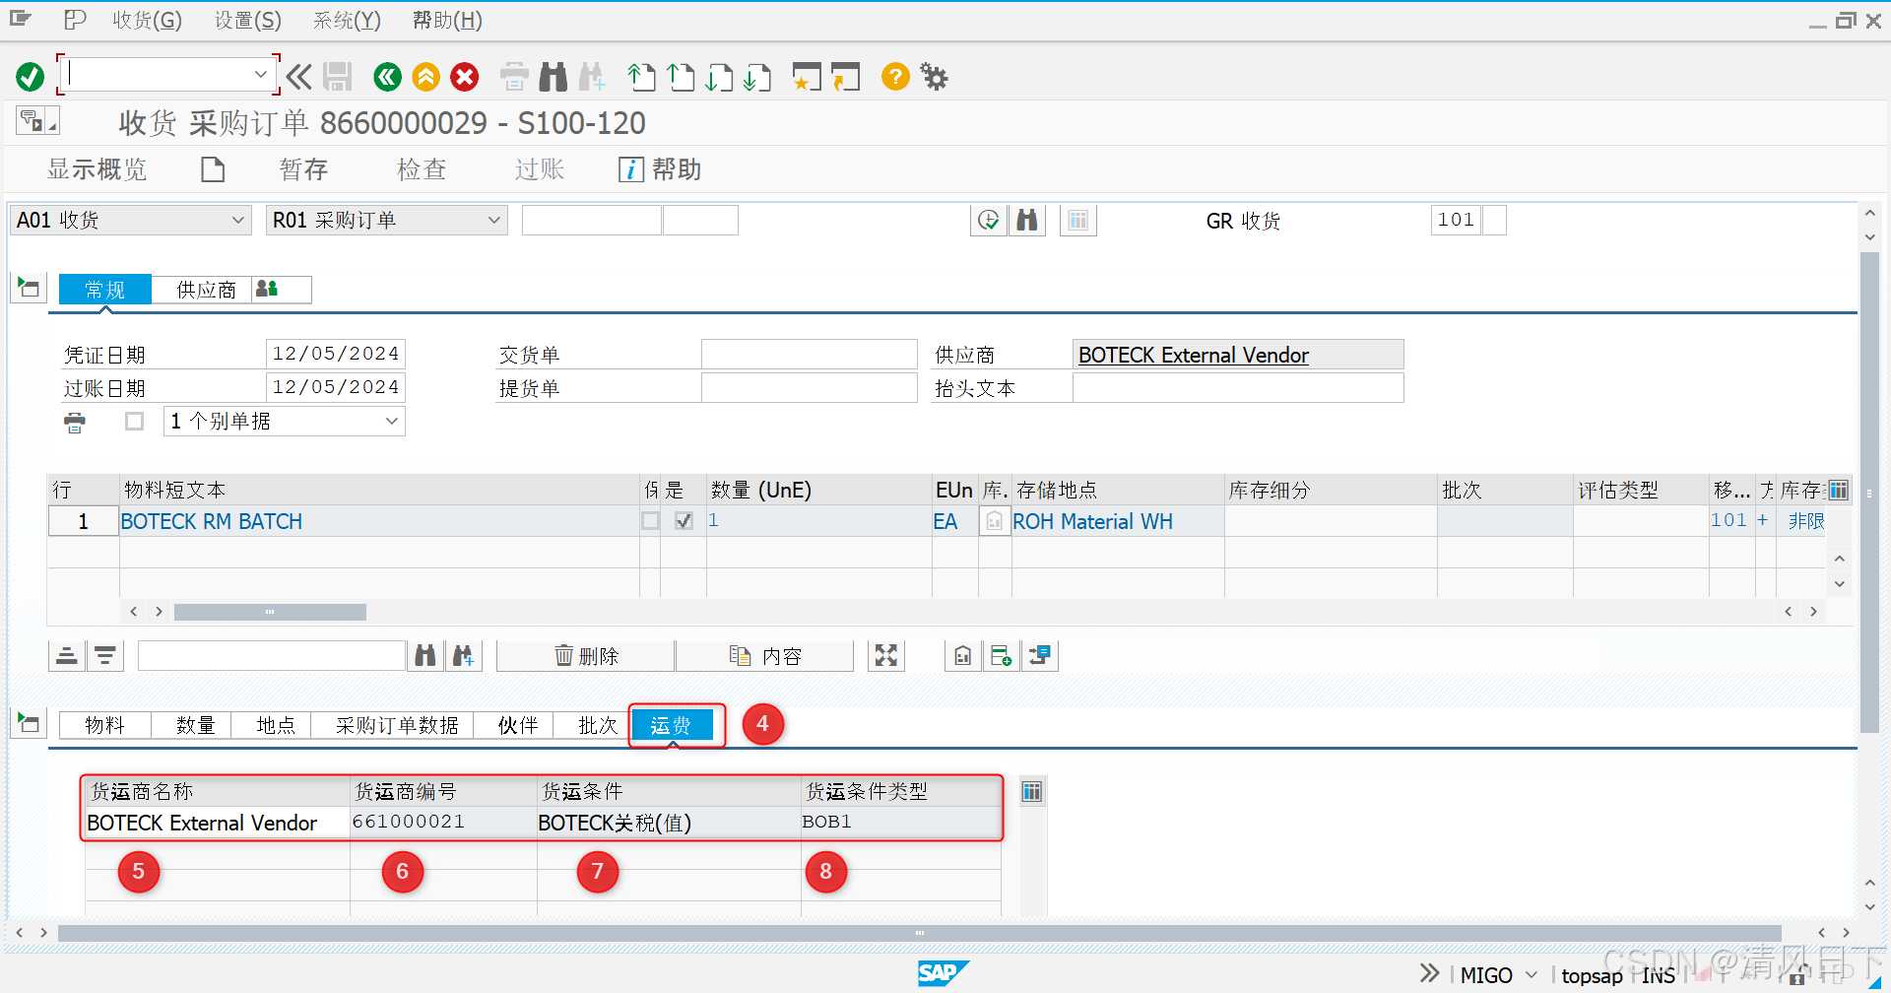Click the stock overview icon below the item table
This screenshot has width=1891, height=993.
963,656
